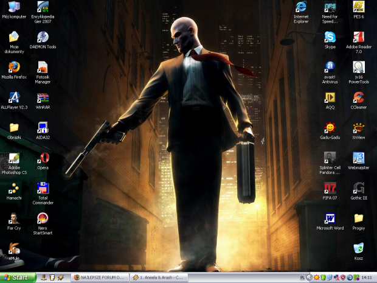Select the Gadu-Gadu messenger icon

pyautogui.click(x=330, y=128)
